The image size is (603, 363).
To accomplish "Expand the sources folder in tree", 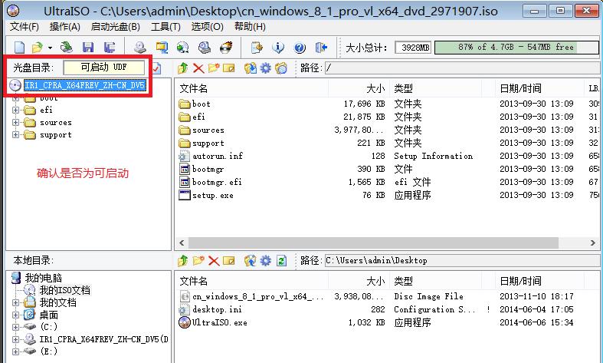I will pos(15,123).
